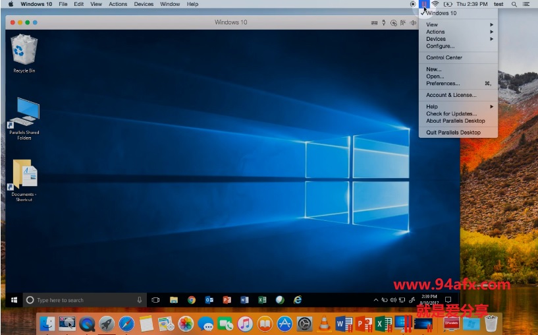The image size is (538, 335).
Task: Open Windows Action Center notifications
Action: [448, 300]
